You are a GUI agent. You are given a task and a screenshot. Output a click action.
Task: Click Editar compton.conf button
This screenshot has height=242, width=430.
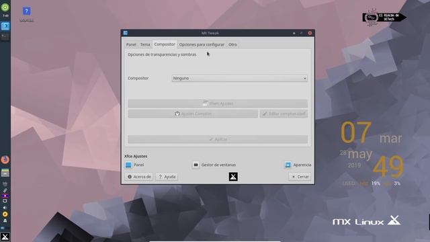[284, 114]
